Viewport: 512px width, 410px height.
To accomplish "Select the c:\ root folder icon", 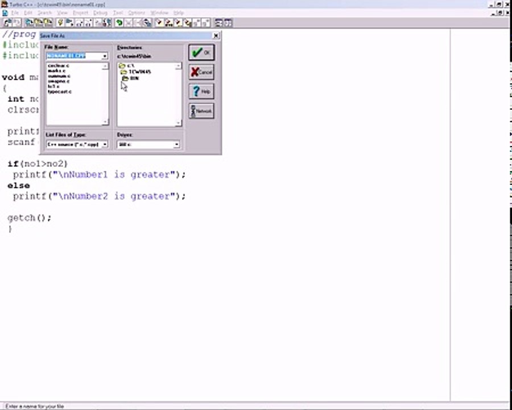I will coord(122,65).
